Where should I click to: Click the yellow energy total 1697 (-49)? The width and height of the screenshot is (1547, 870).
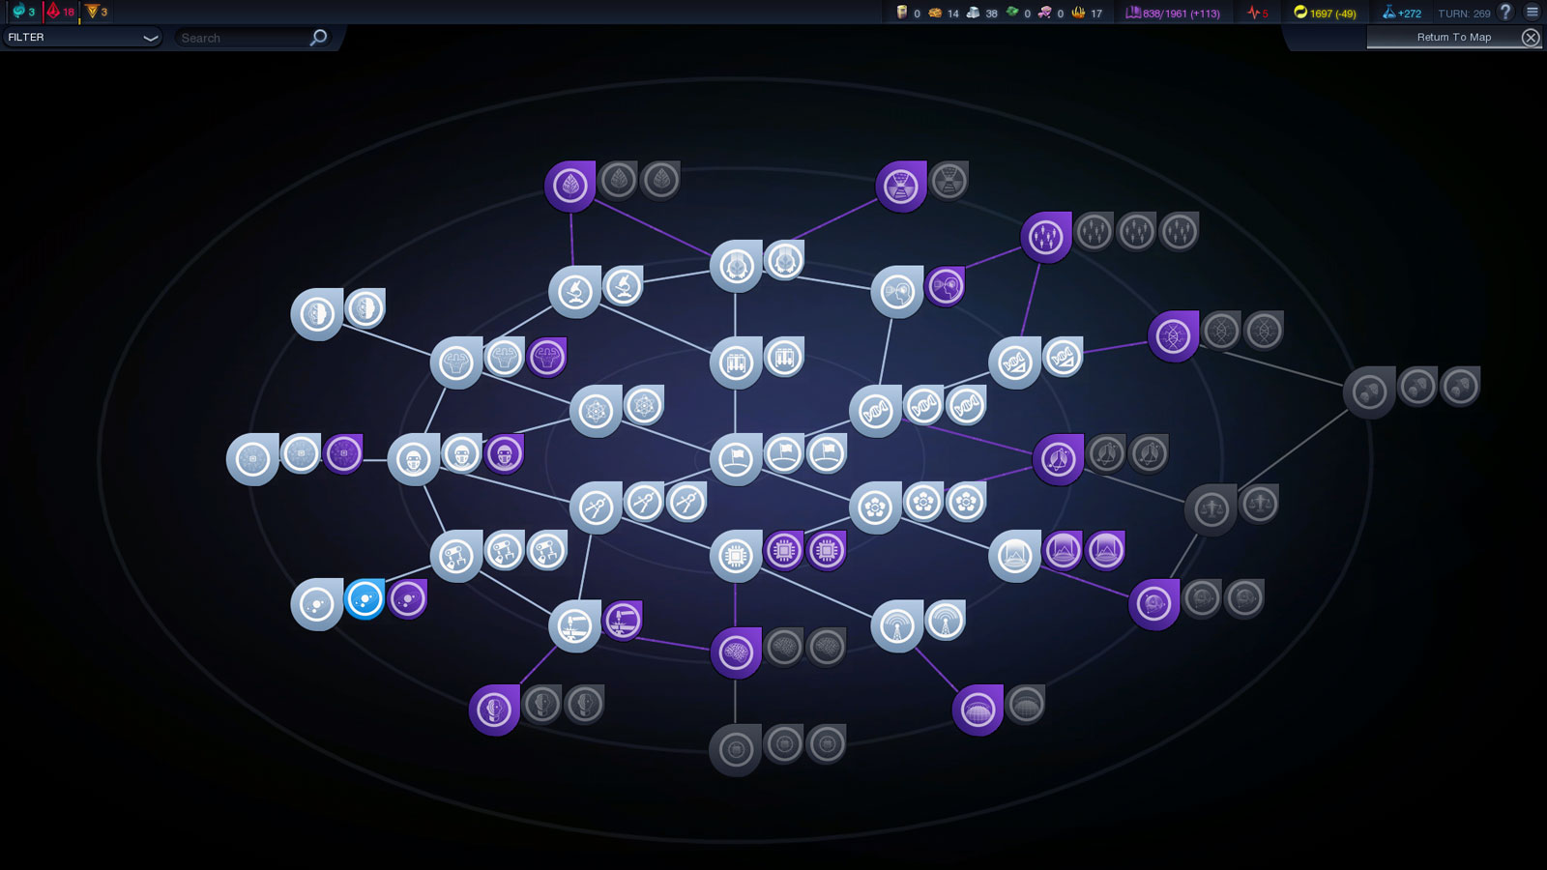click(x=1325, y=13)
